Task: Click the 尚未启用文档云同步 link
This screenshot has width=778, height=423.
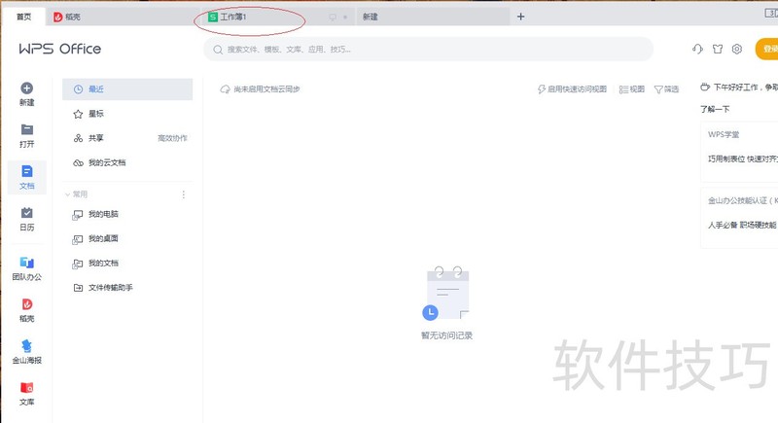Action: tap(266, 89)
